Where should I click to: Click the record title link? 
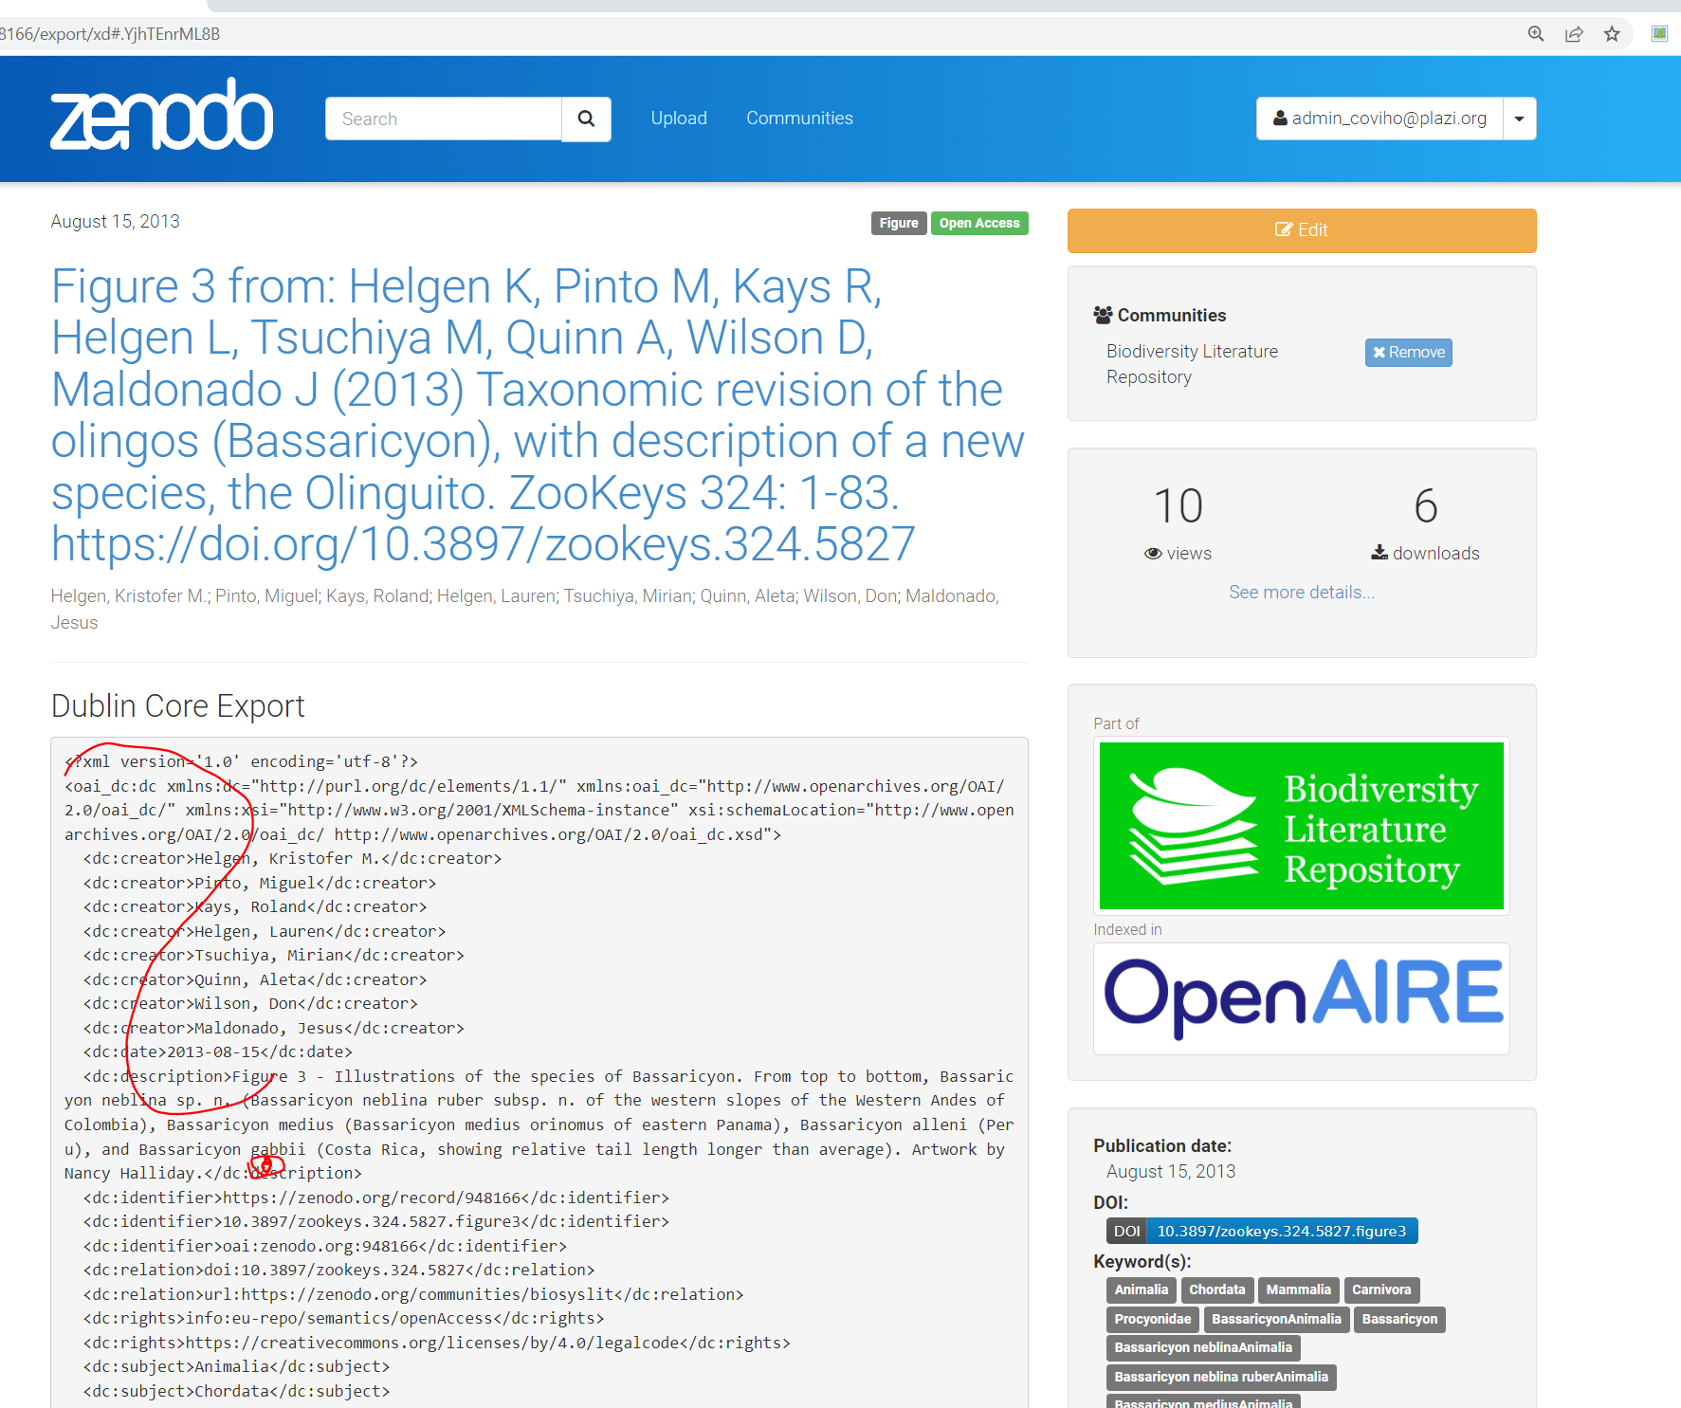click(x=538, y=415)
